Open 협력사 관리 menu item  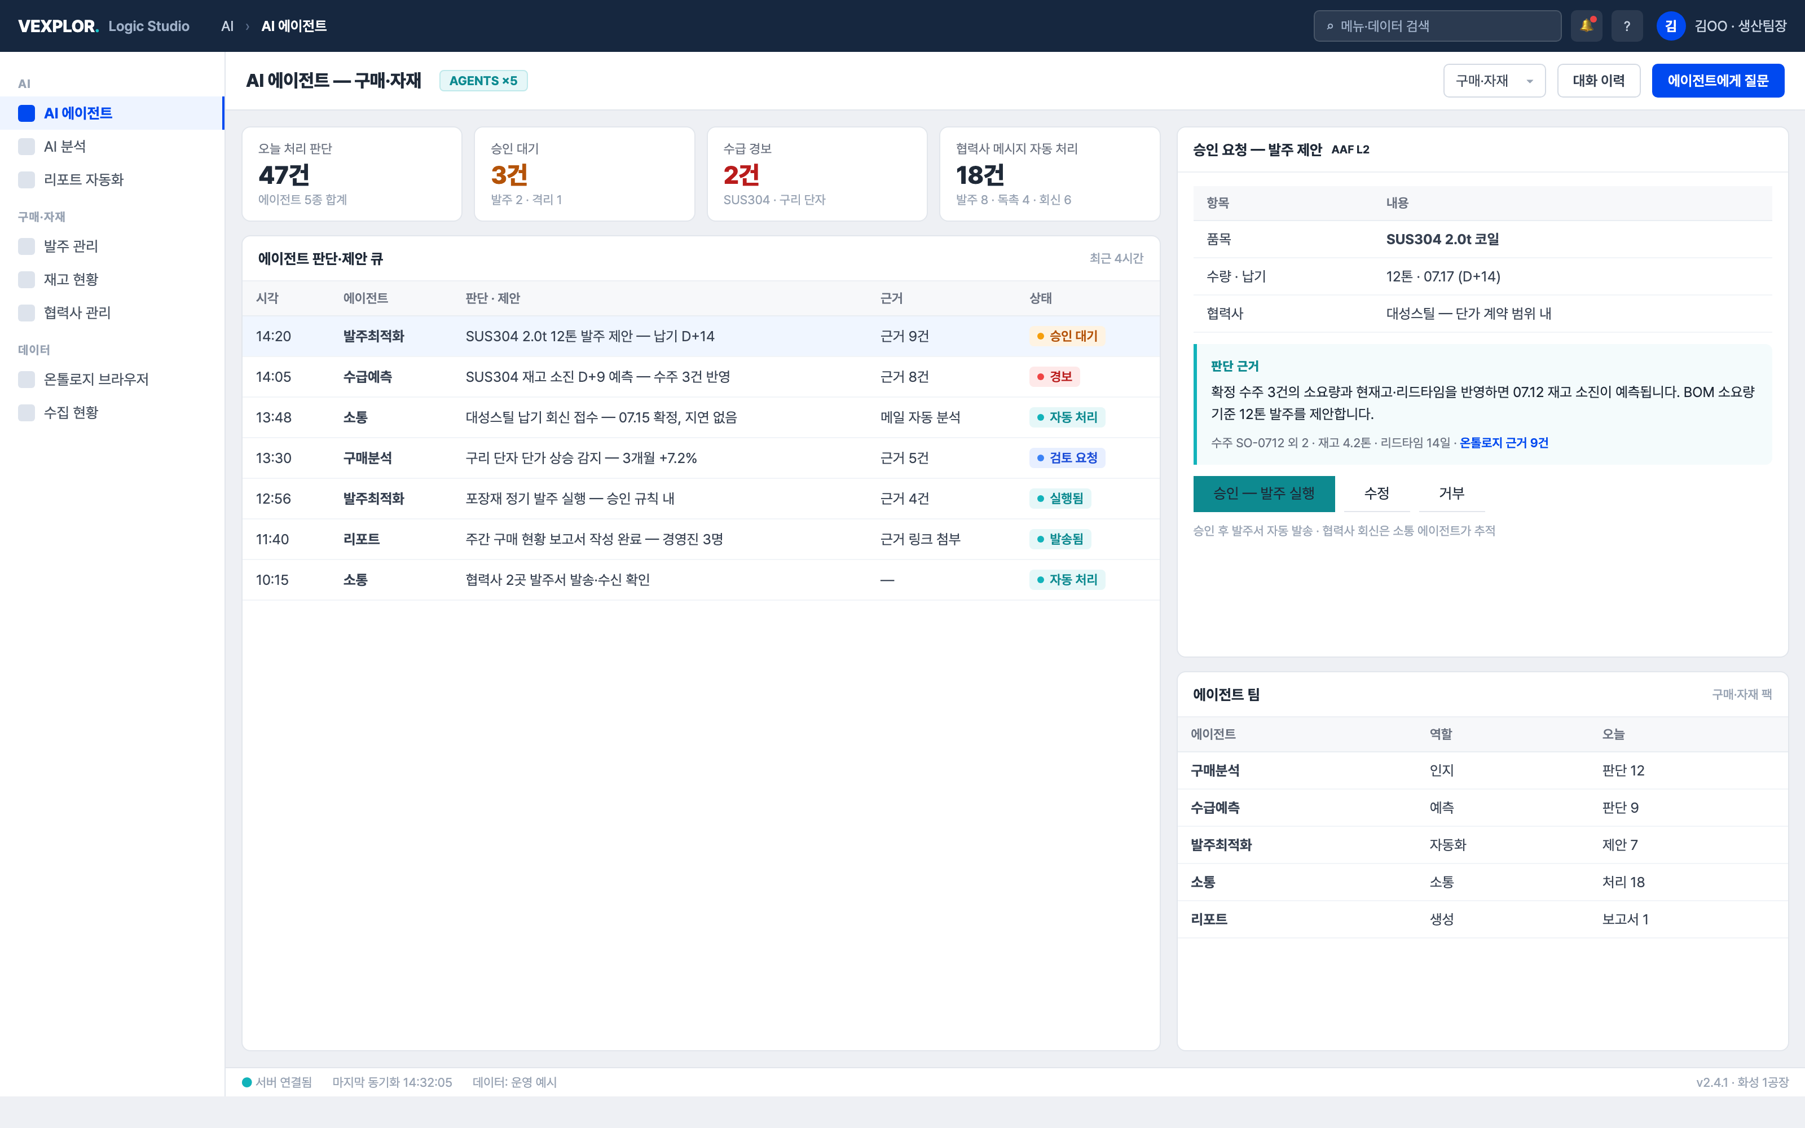click(112, 312)
